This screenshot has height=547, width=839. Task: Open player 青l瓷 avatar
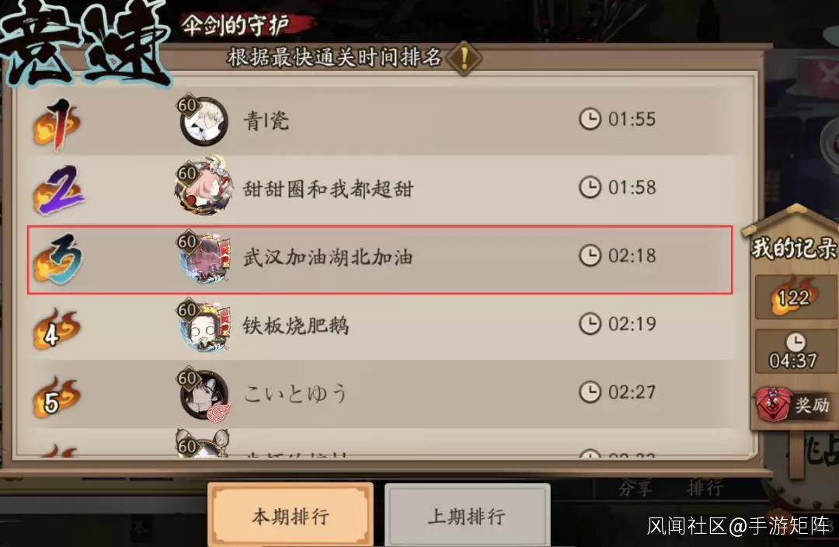click(204, 121)
